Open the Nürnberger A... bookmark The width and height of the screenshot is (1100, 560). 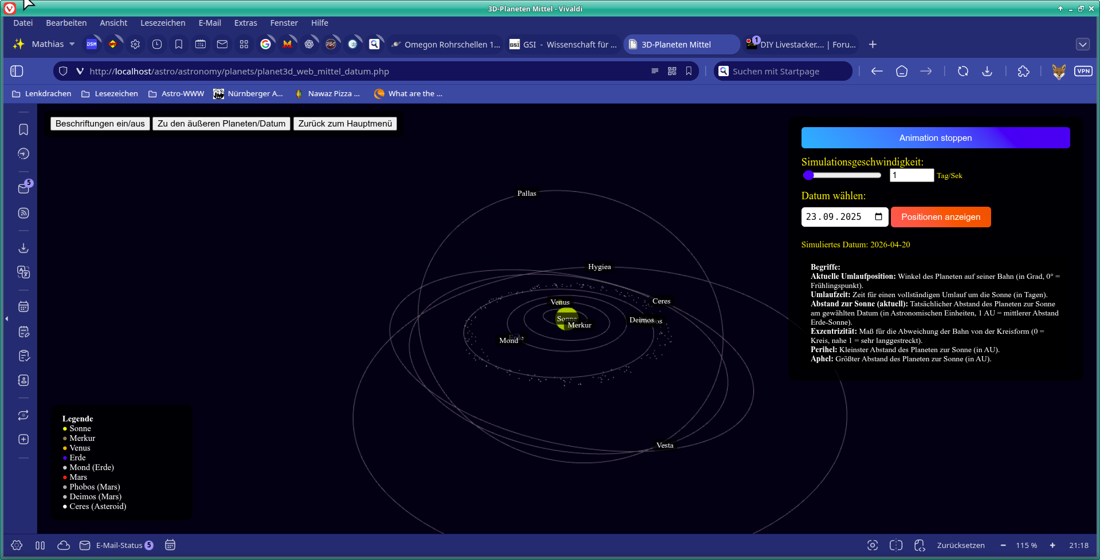[248, 93]
